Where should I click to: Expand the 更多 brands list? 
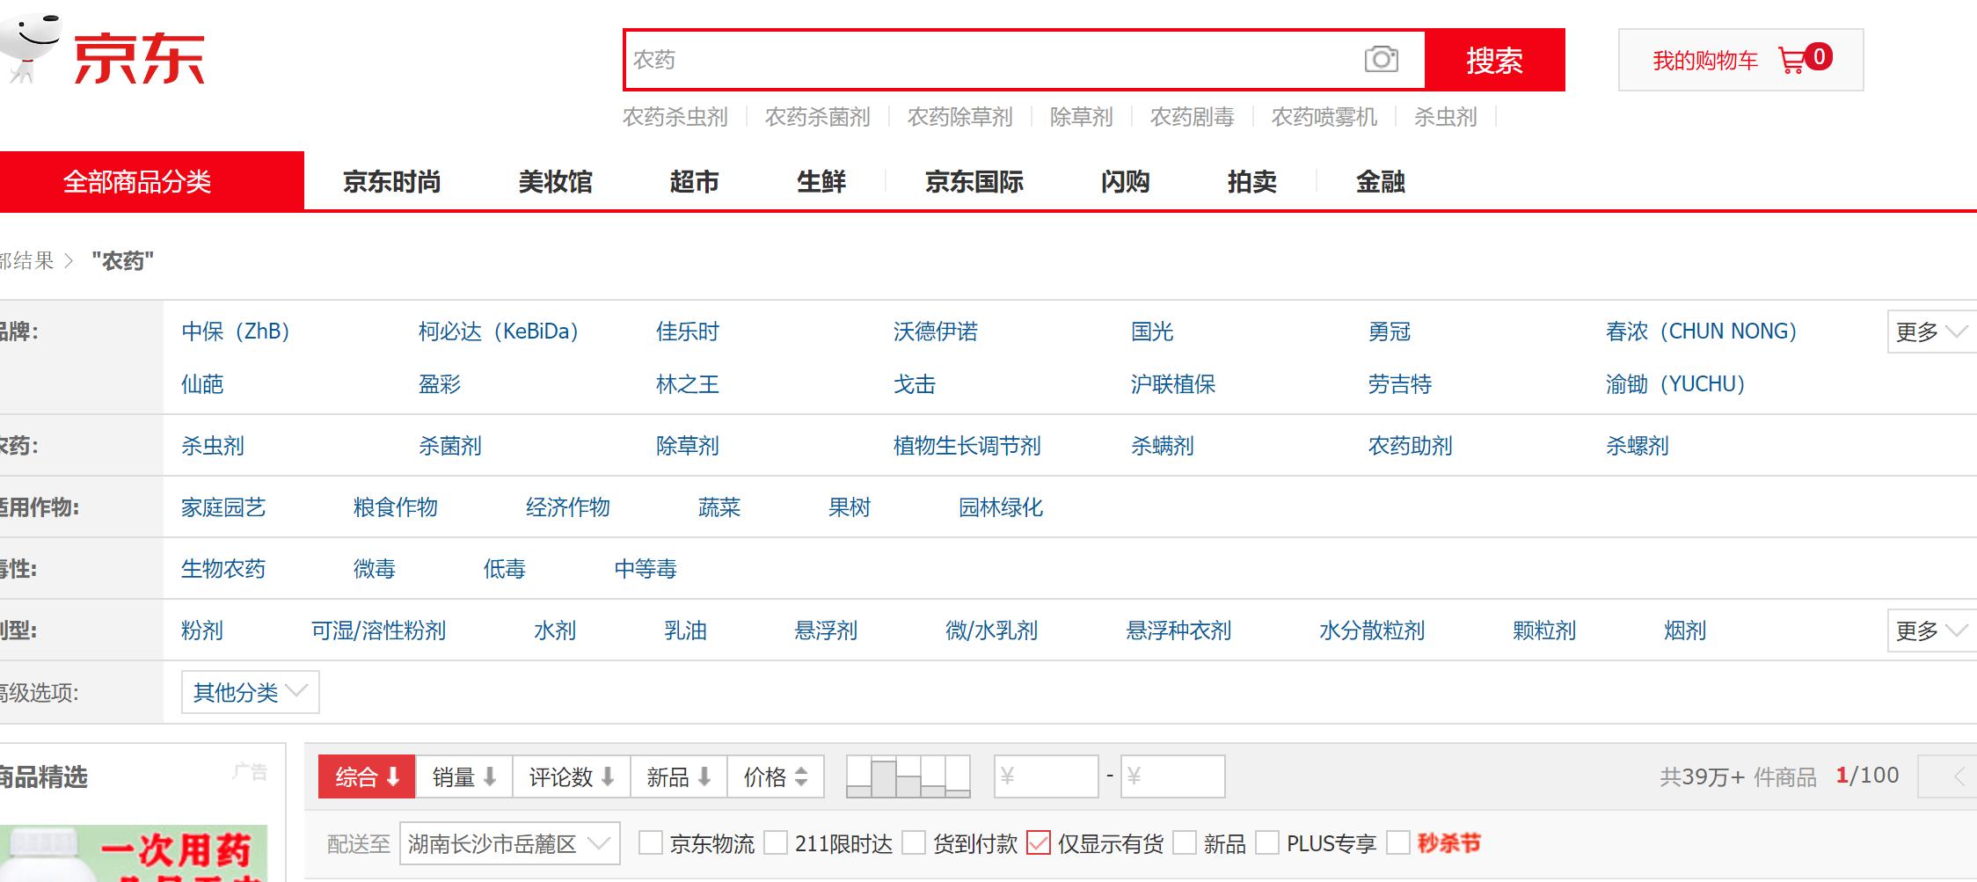click(x=1930, y=332)
